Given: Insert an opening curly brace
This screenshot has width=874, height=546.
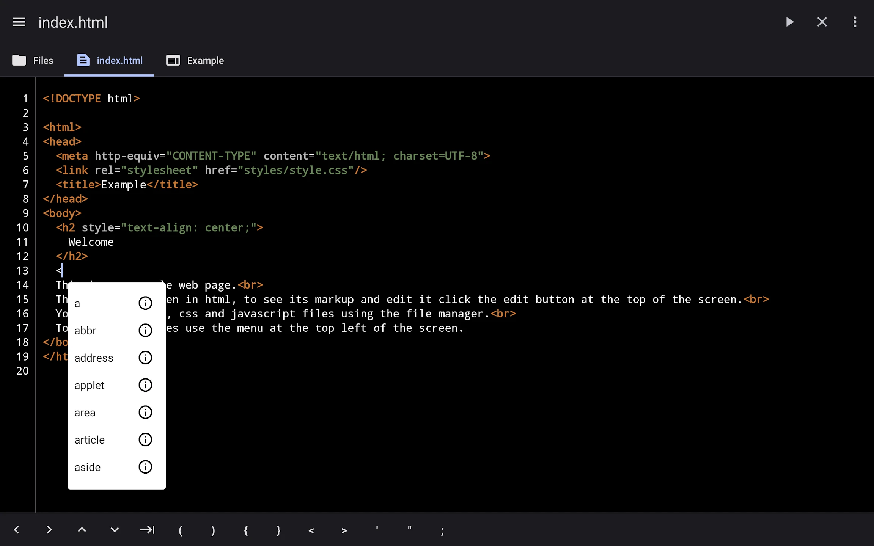Looking at the screenshot, I should 246,530.
